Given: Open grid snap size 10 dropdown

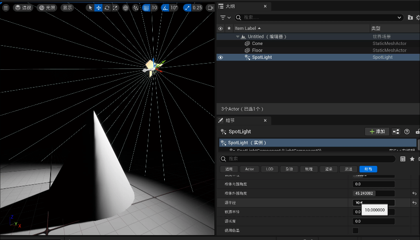Looking at the screenshot, I should pyautogui.click(x=155, y=8).
